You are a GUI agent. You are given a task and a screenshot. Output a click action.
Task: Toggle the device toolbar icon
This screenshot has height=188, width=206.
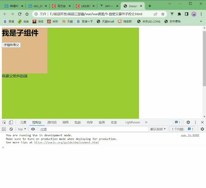pyautogui.click(x=11, y=122)
